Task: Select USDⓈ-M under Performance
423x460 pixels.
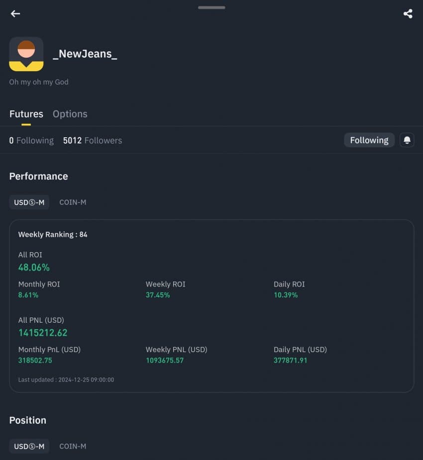Action: coord(29,202)
